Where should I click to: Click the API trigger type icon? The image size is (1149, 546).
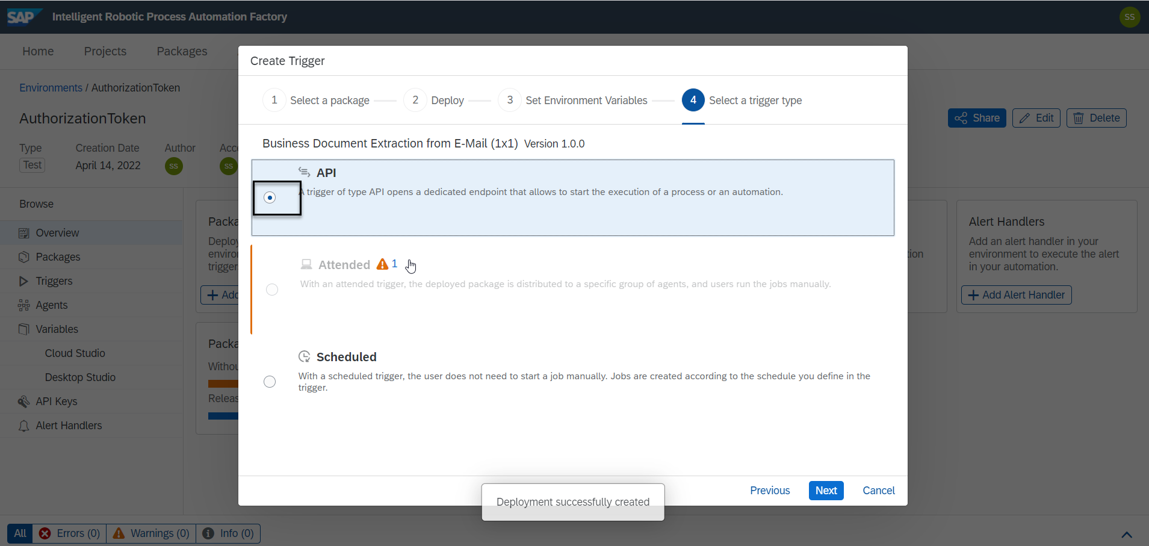(305, 173)
